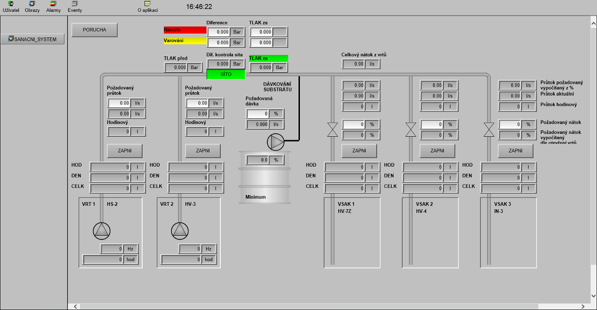Click the TLAK před Bar value

click(x=176, y=68)
